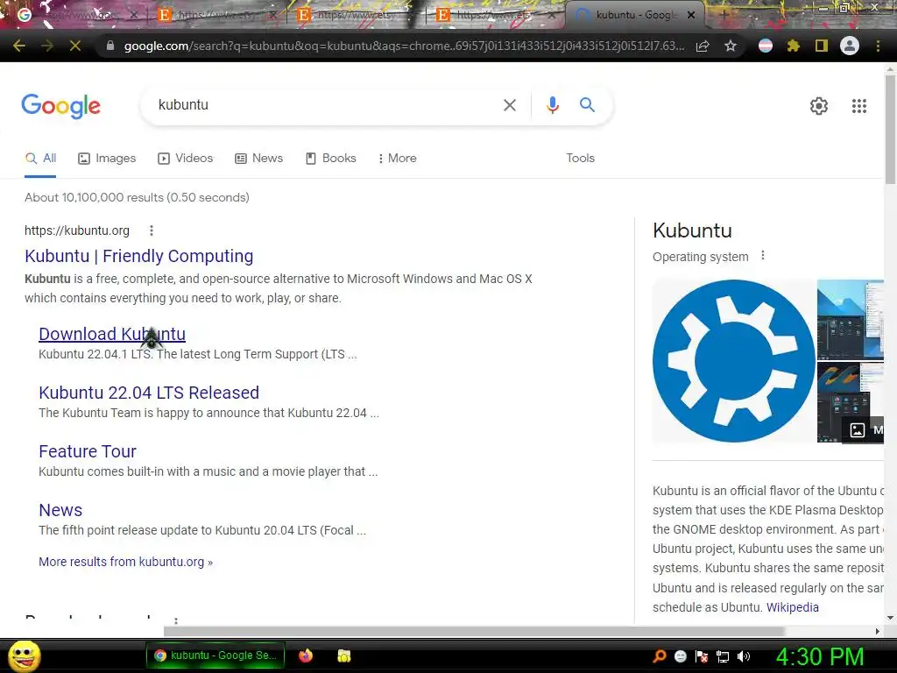Click the About 10,100,000 results text
897x673 pixels.
(x=137, y=197)
